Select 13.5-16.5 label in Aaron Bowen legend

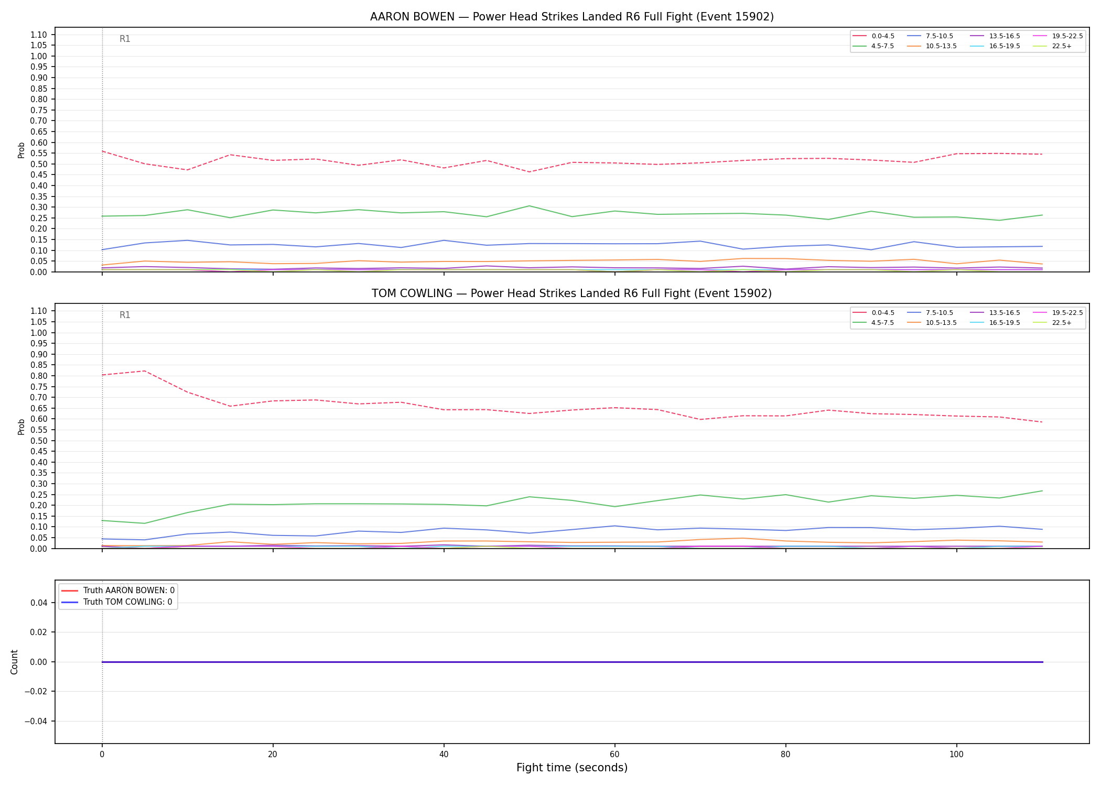tap(1005, 36)
